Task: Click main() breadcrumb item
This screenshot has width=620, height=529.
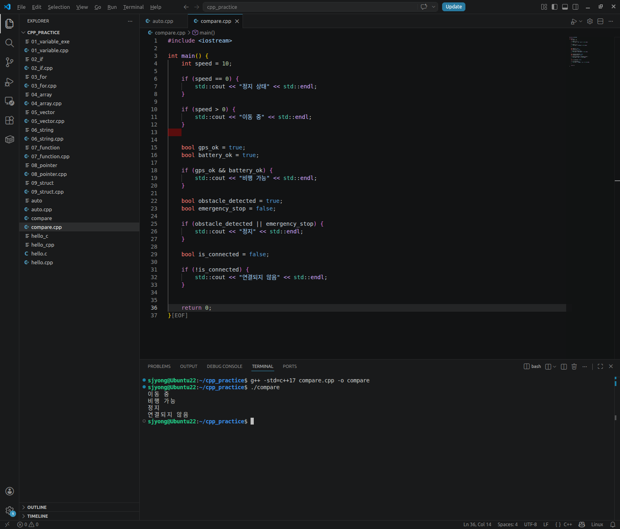Action: click(204, 33)
